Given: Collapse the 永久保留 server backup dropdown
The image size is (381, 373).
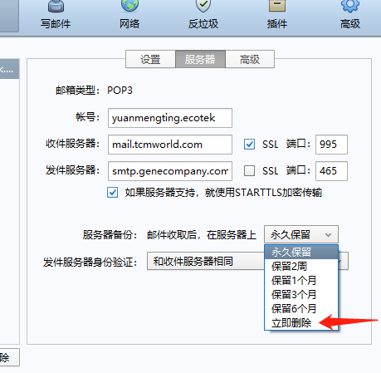Looking at the screenshot, I should tap(301, 235).
